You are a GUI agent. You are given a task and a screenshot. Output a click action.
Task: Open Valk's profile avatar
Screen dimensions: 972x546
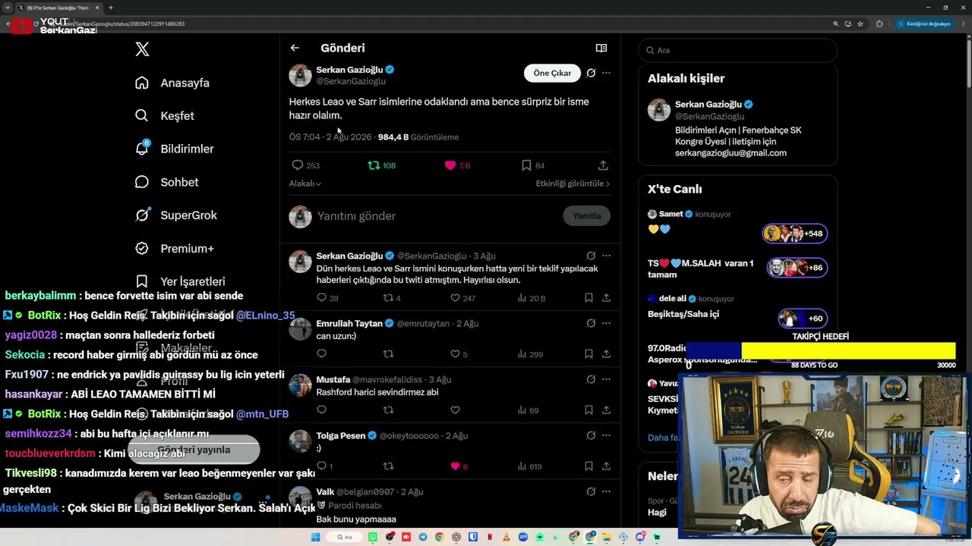tap(300, 497)
